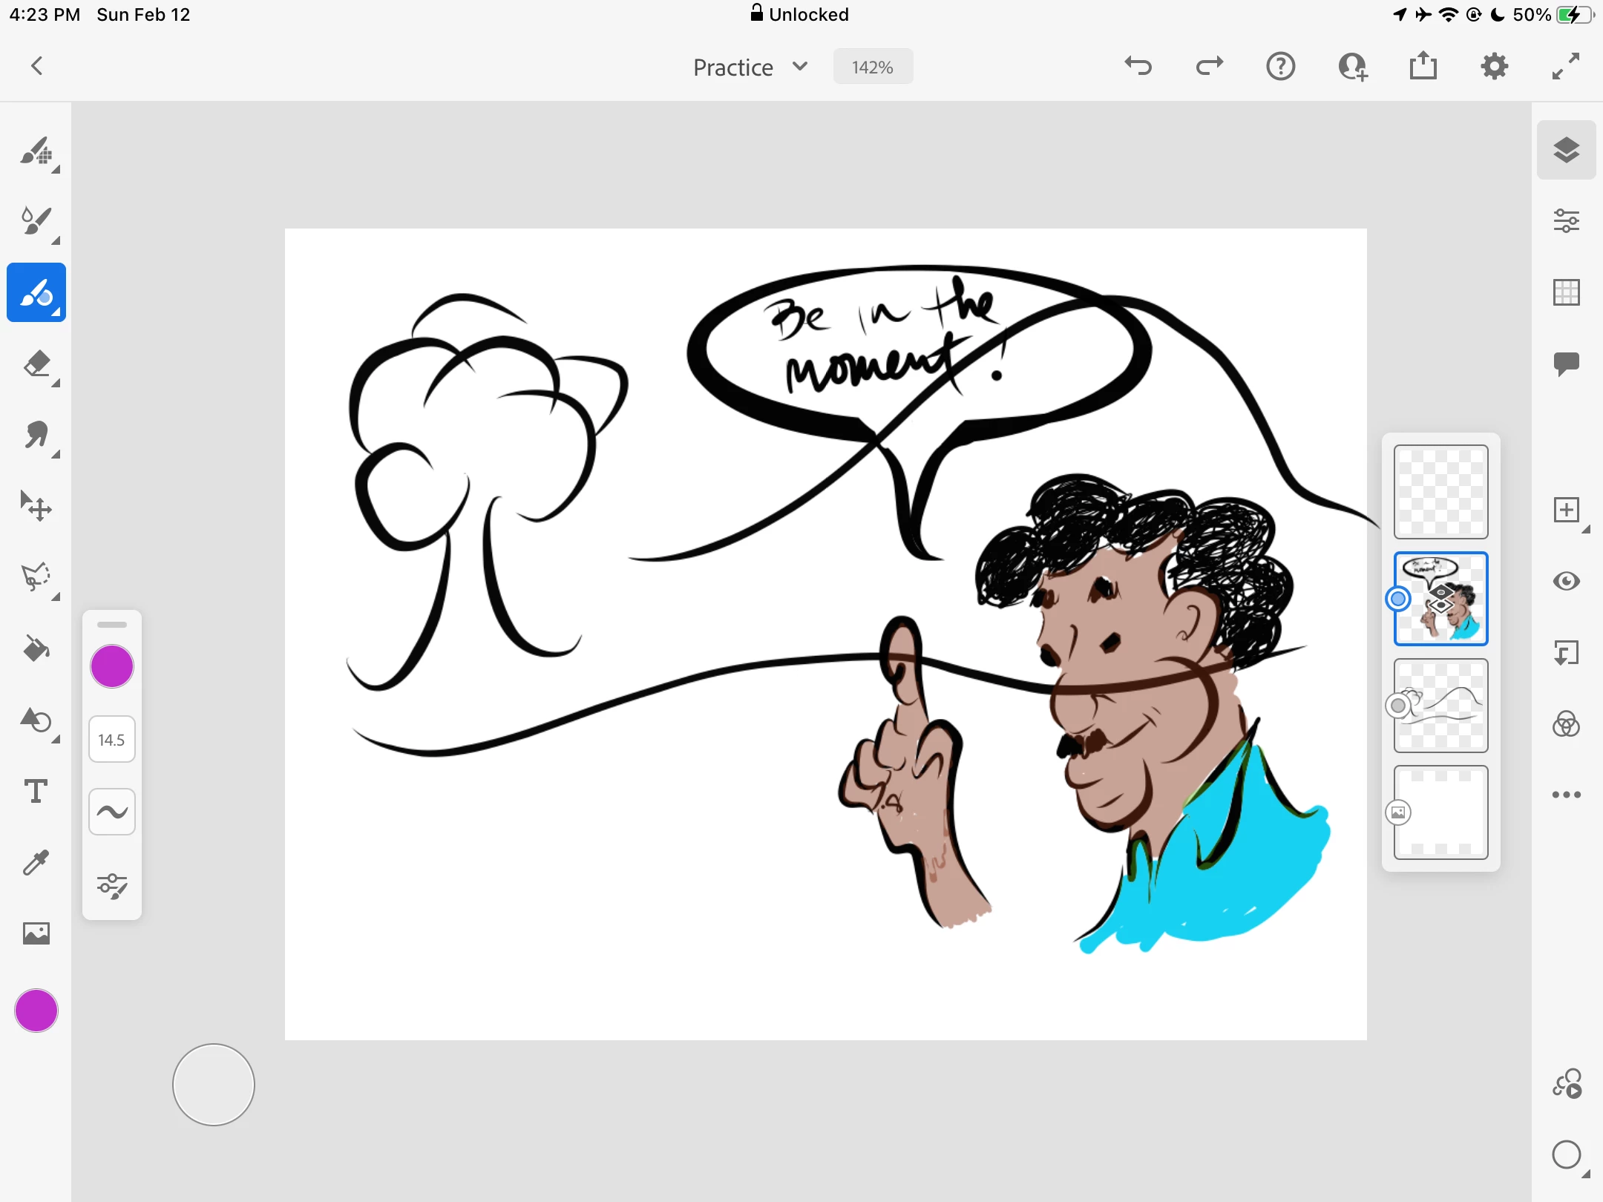Viewport: 1603px width, 1202px height.
Task: Open the magenta brush color swatch
Action: point(112,666)
